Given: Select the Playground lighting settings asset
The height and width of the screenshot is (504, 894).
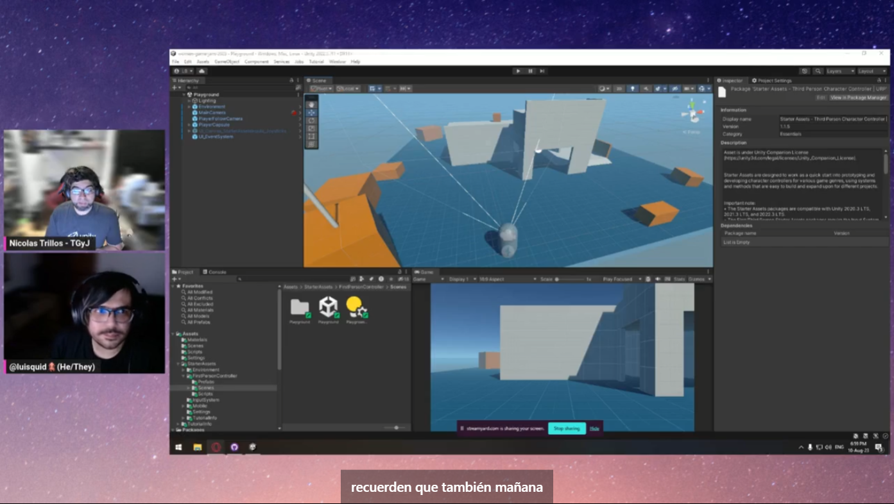Looking at the screenshot, I should click(x=356, y=307).
